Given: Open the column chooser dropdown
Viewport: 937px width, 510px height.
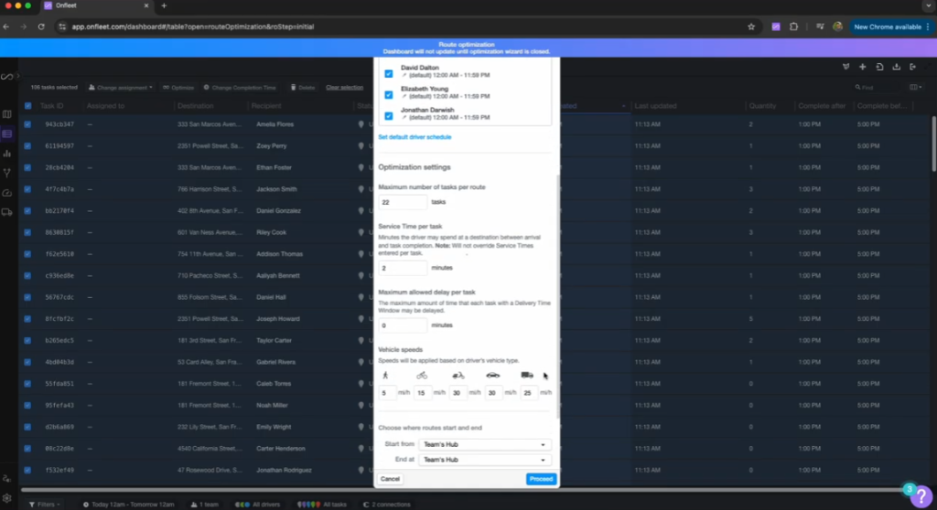Looking at the screenshot, I should (x=915, y=87).
